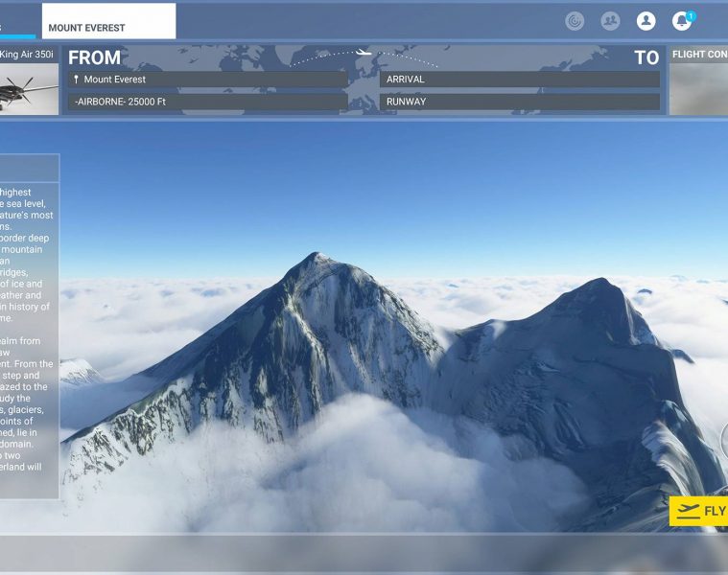Image resolution: width=728 pixels, height=575 pixels.
Task: Open the activity spiral icon in top bar
Action: [x=575, y=21]
